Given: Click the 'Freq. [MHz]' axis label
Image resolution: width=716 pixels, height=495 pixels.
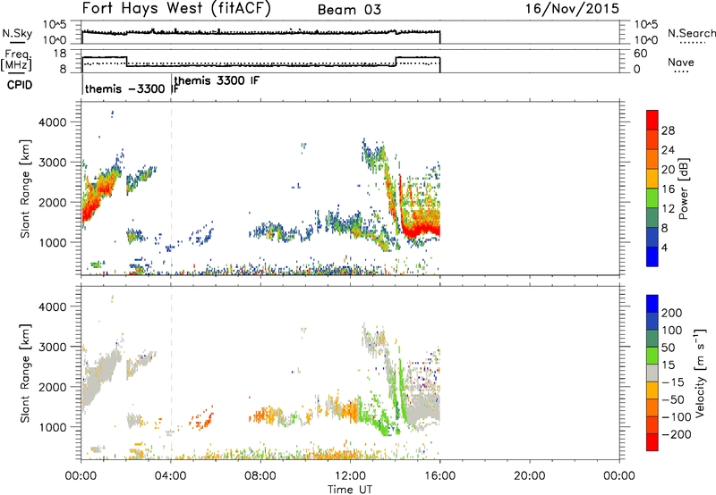Looking at the screenshot, I should (x=16, y=60).
